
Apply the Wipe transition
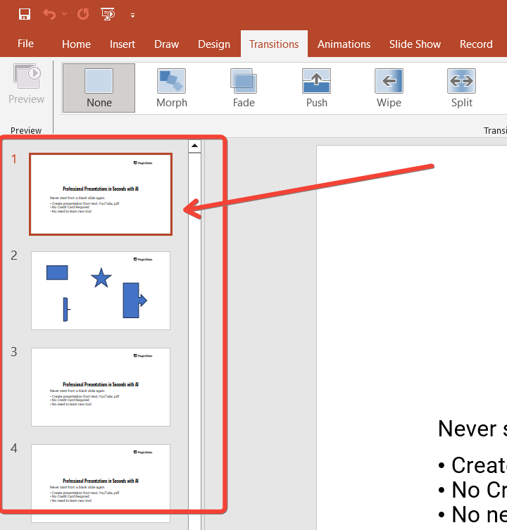tap(389, 88)
